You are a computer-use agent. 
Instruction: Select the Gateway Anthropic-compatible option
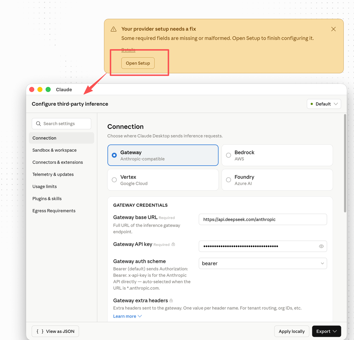[163, 155]
